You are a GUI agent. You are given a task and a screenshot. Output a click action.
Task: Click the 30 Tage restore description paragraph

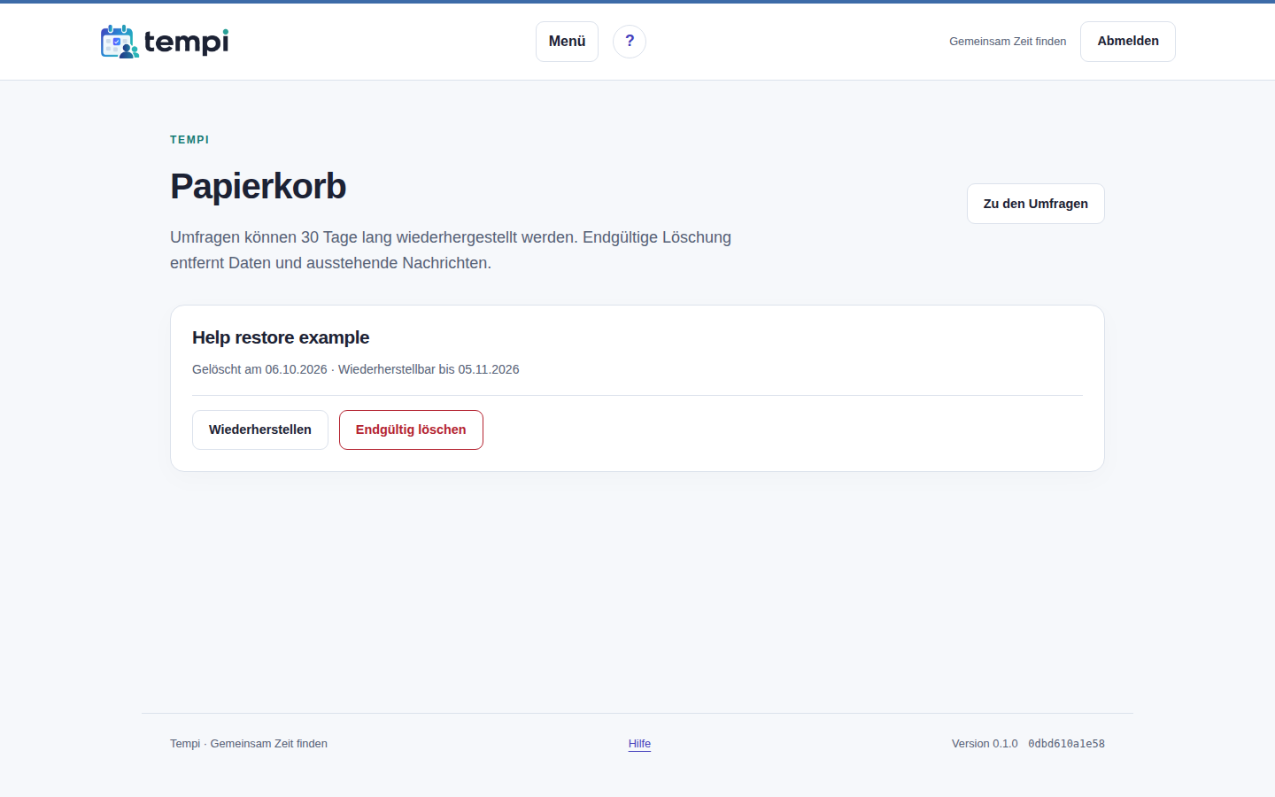(451, 250)
